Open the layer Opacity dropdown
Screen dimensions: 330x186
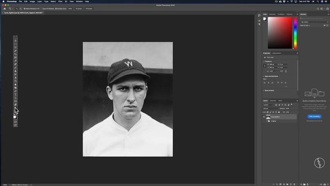tap(291, 109)
